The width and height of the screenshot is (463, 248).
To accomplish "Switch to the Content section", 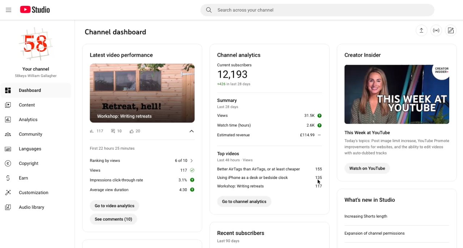I will (x=27, y=105).
